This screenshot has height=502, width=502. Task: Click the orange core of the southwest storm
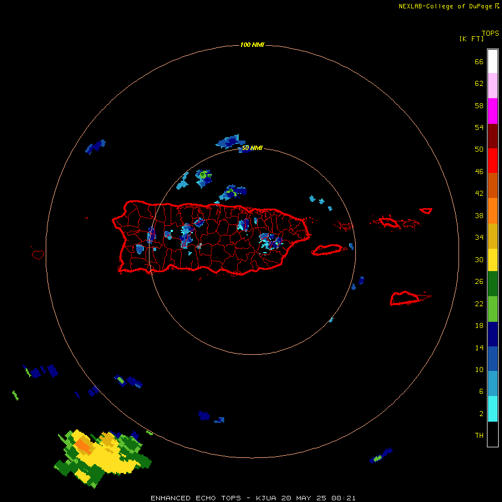84,446
